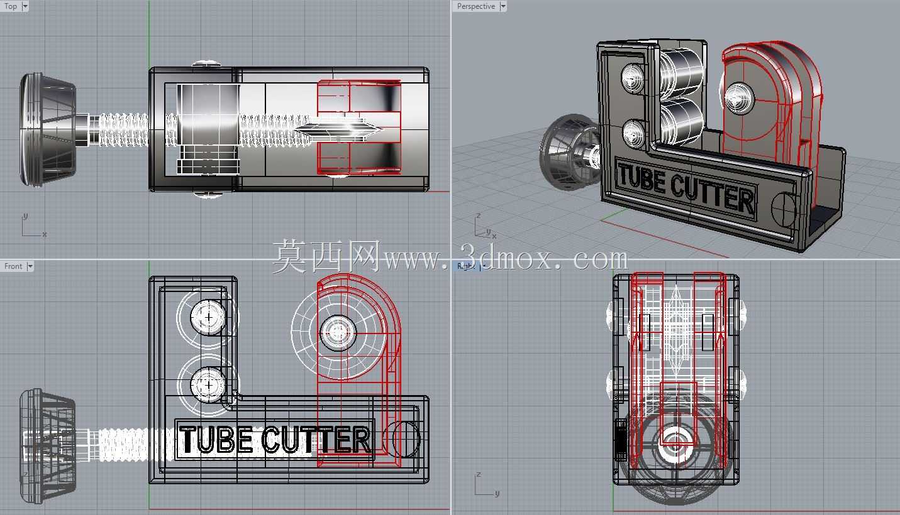Expand the Perspective viewport dropdown arrow
The image size is (900, 515).
[x=503, y=6]
